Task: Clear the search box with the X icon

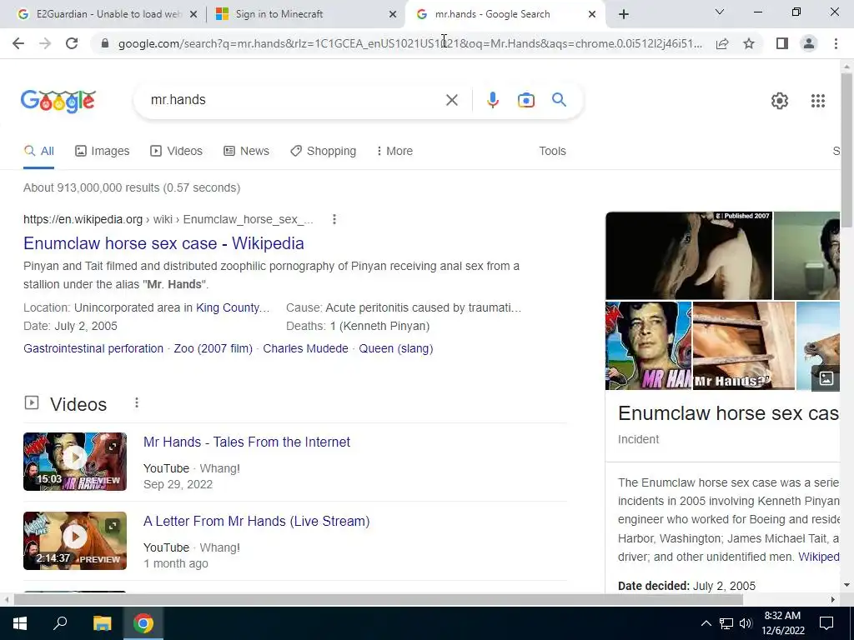Action: (x=451, y=100)
